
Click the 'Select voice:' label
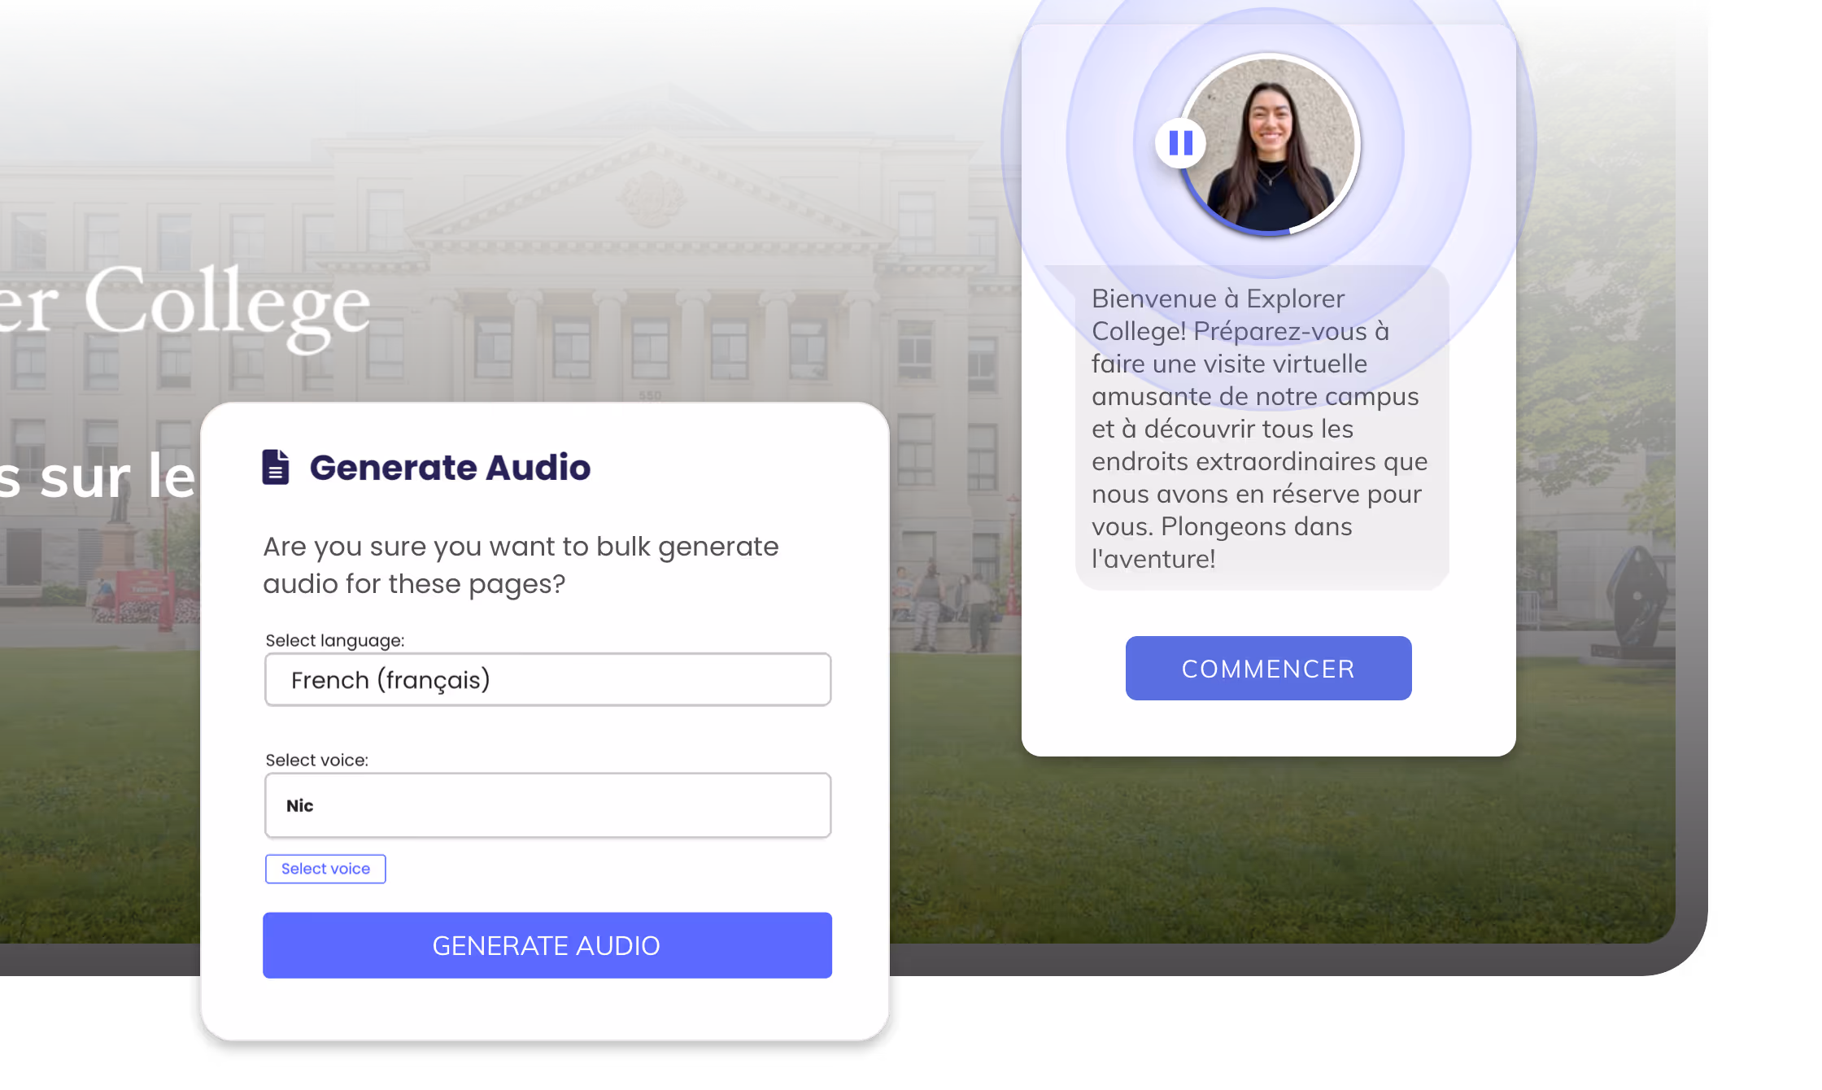pyautogui.click(x=317, y=761)
